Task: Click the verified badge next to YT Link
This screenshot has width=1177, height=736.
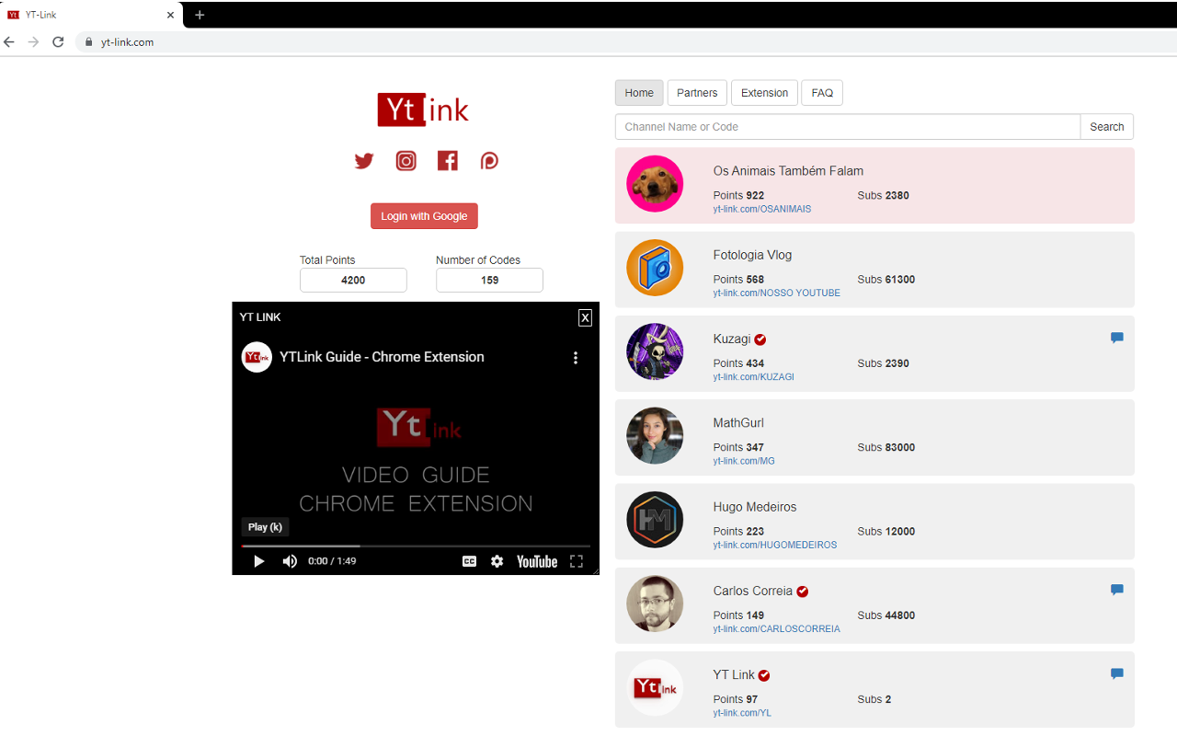Action: pos(763,674)
